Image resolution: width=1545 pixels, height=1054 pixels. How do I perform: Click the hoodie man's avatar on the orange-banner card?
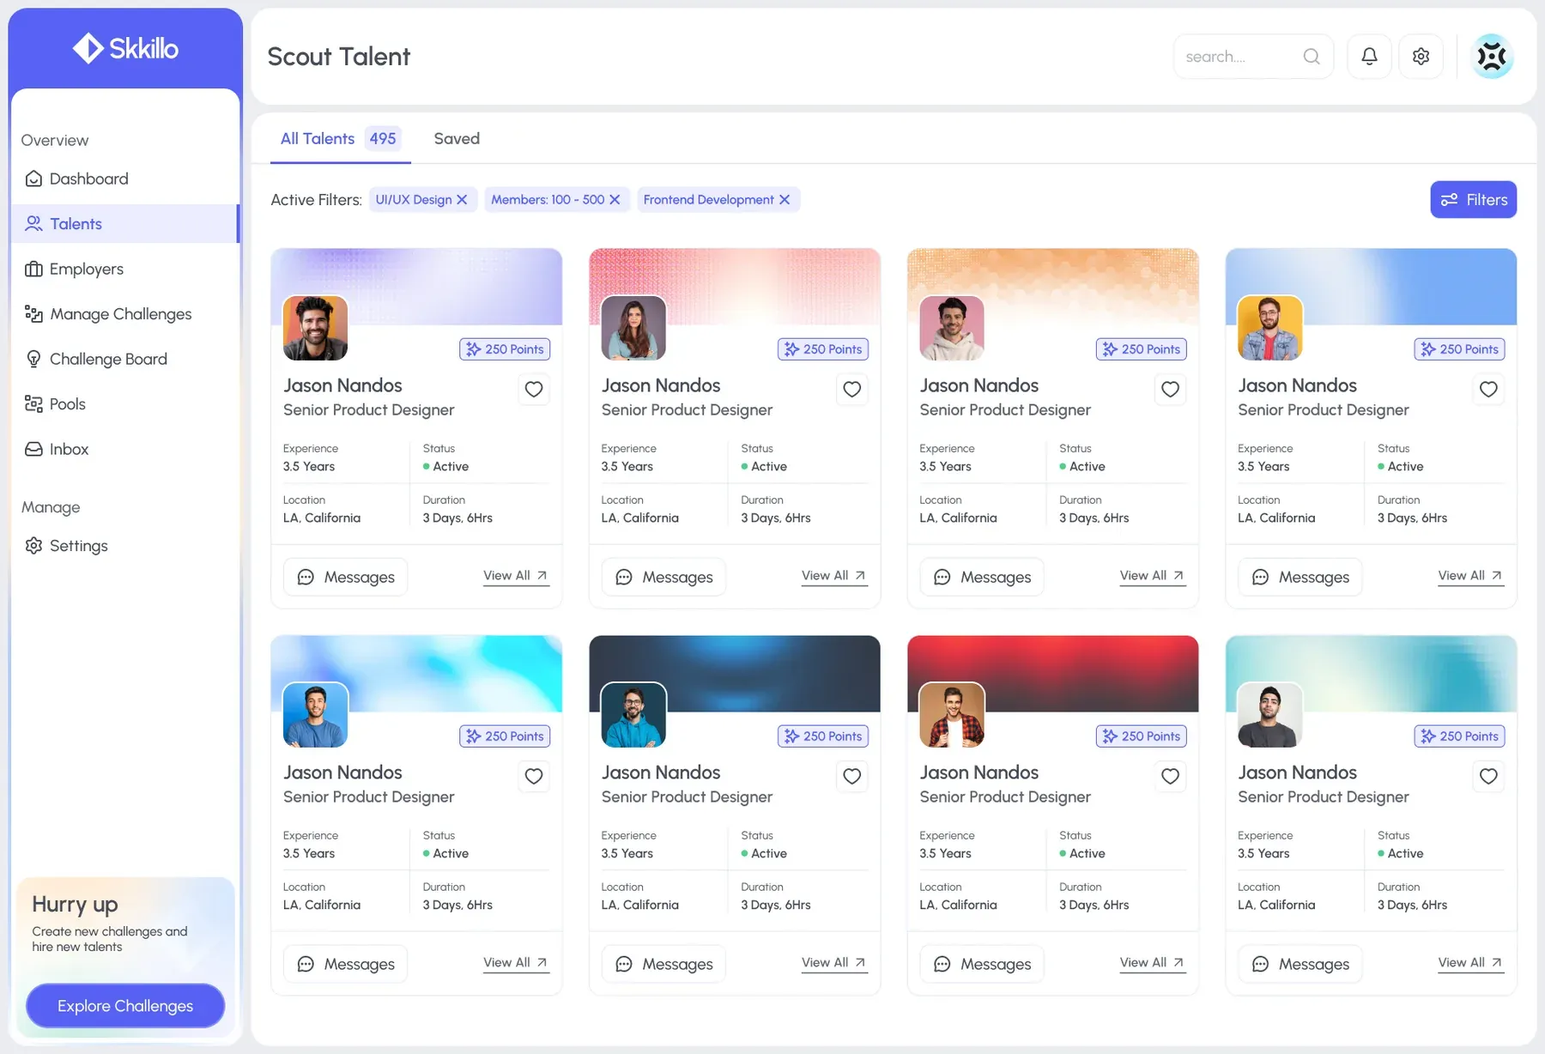tap(952, 328)
